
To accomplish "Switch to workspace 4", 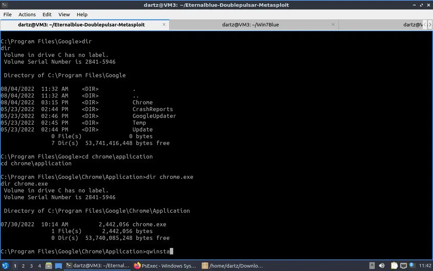I will [x=39, y=266].
